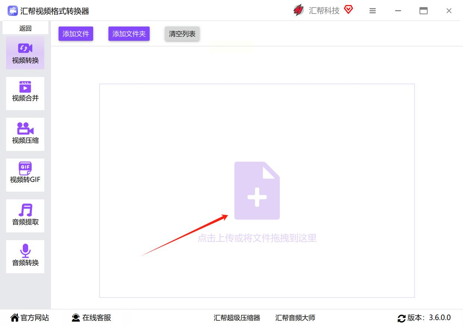Open the 视频转GIF sidebar tab

pyautogui.click(x=25, y=175)
